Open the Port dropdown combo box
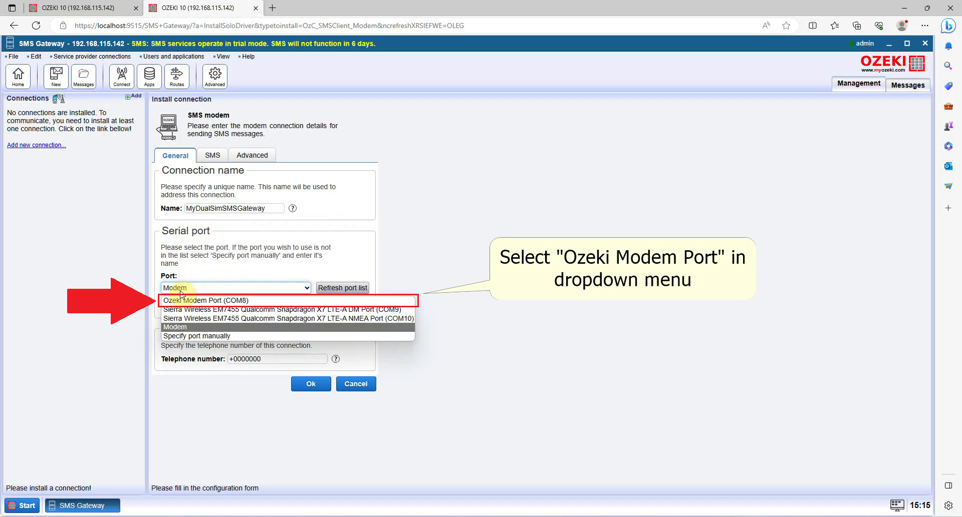The height and width of the screenshot is (517, 962). [236, 288]
